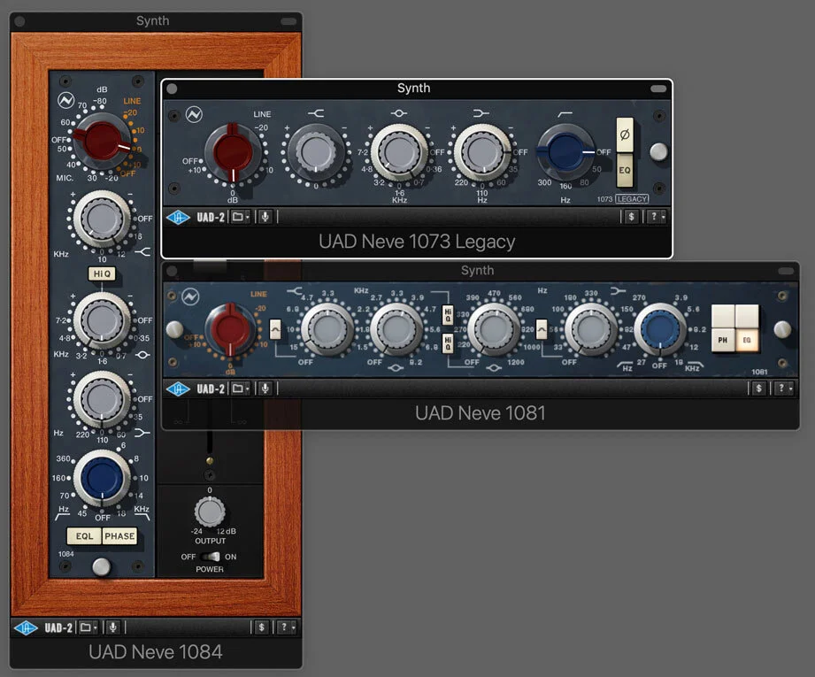
Task: Open the preset folder menu on Neve 1081
Action: [x=240, y=389]
